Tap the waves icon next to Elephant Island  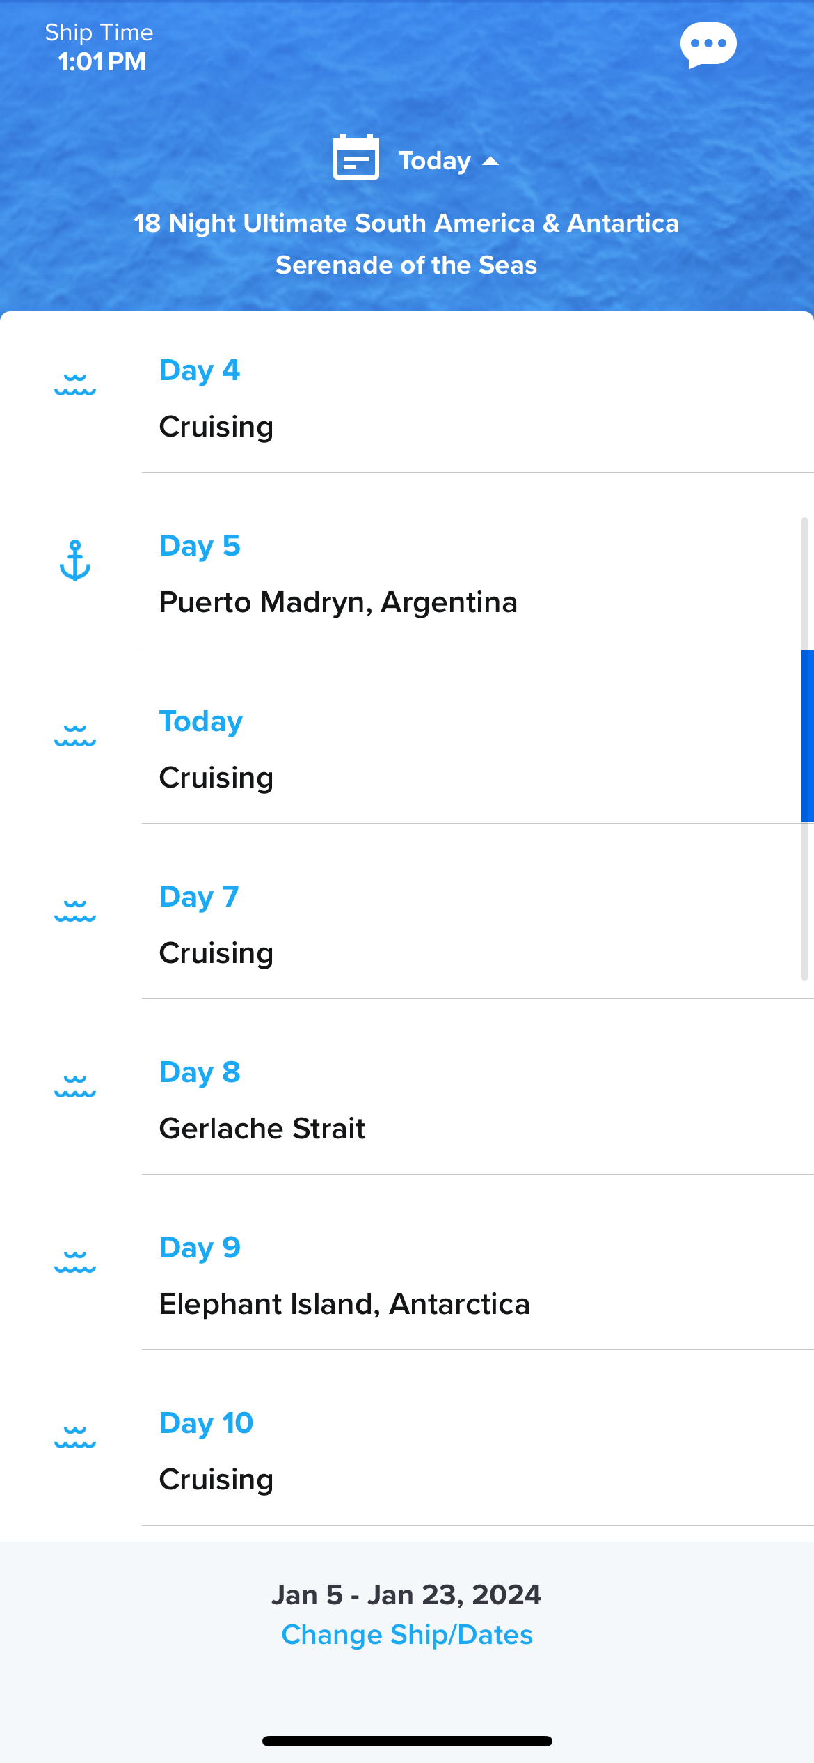75,1262
